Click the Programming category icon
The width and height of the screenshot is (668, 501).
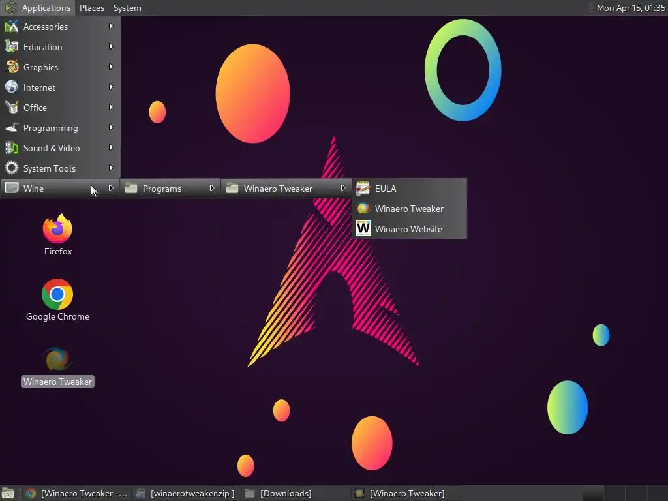tap(12, 127)
